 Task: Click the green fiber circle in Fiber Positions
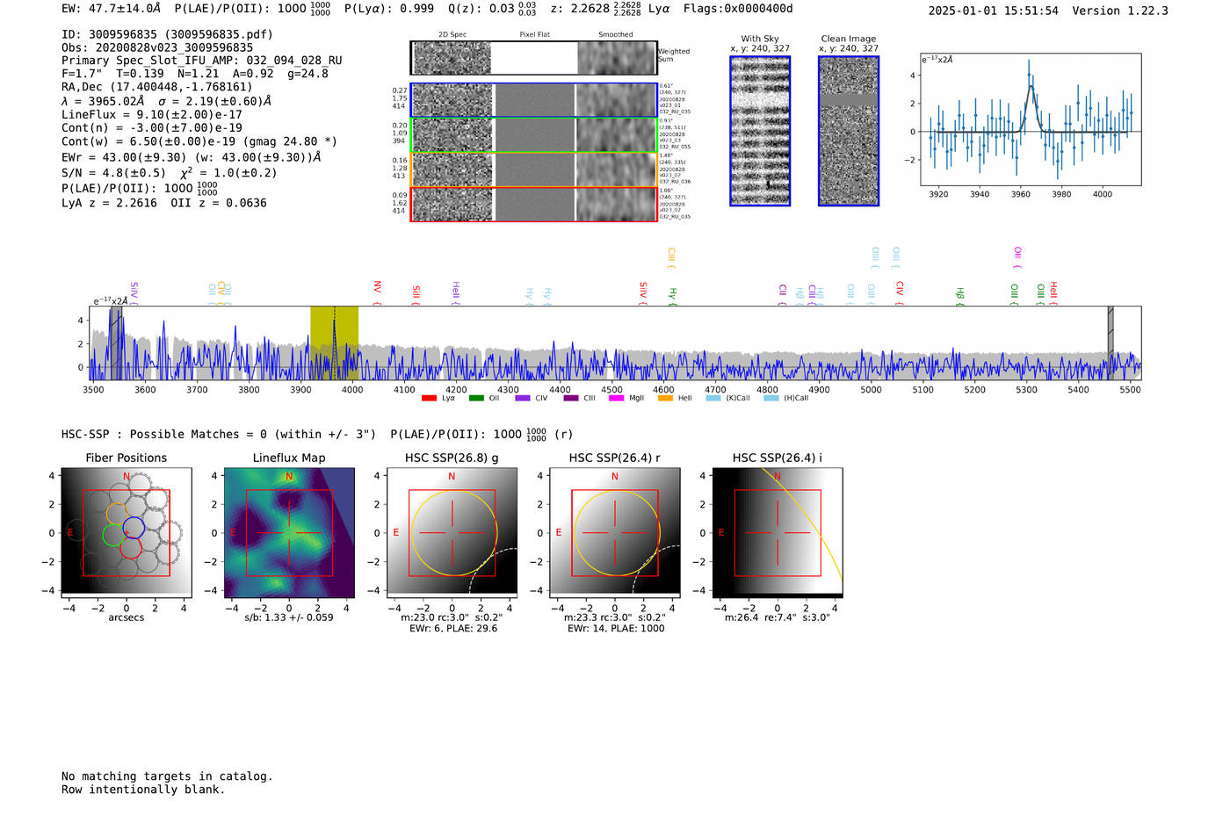point(113,535)
